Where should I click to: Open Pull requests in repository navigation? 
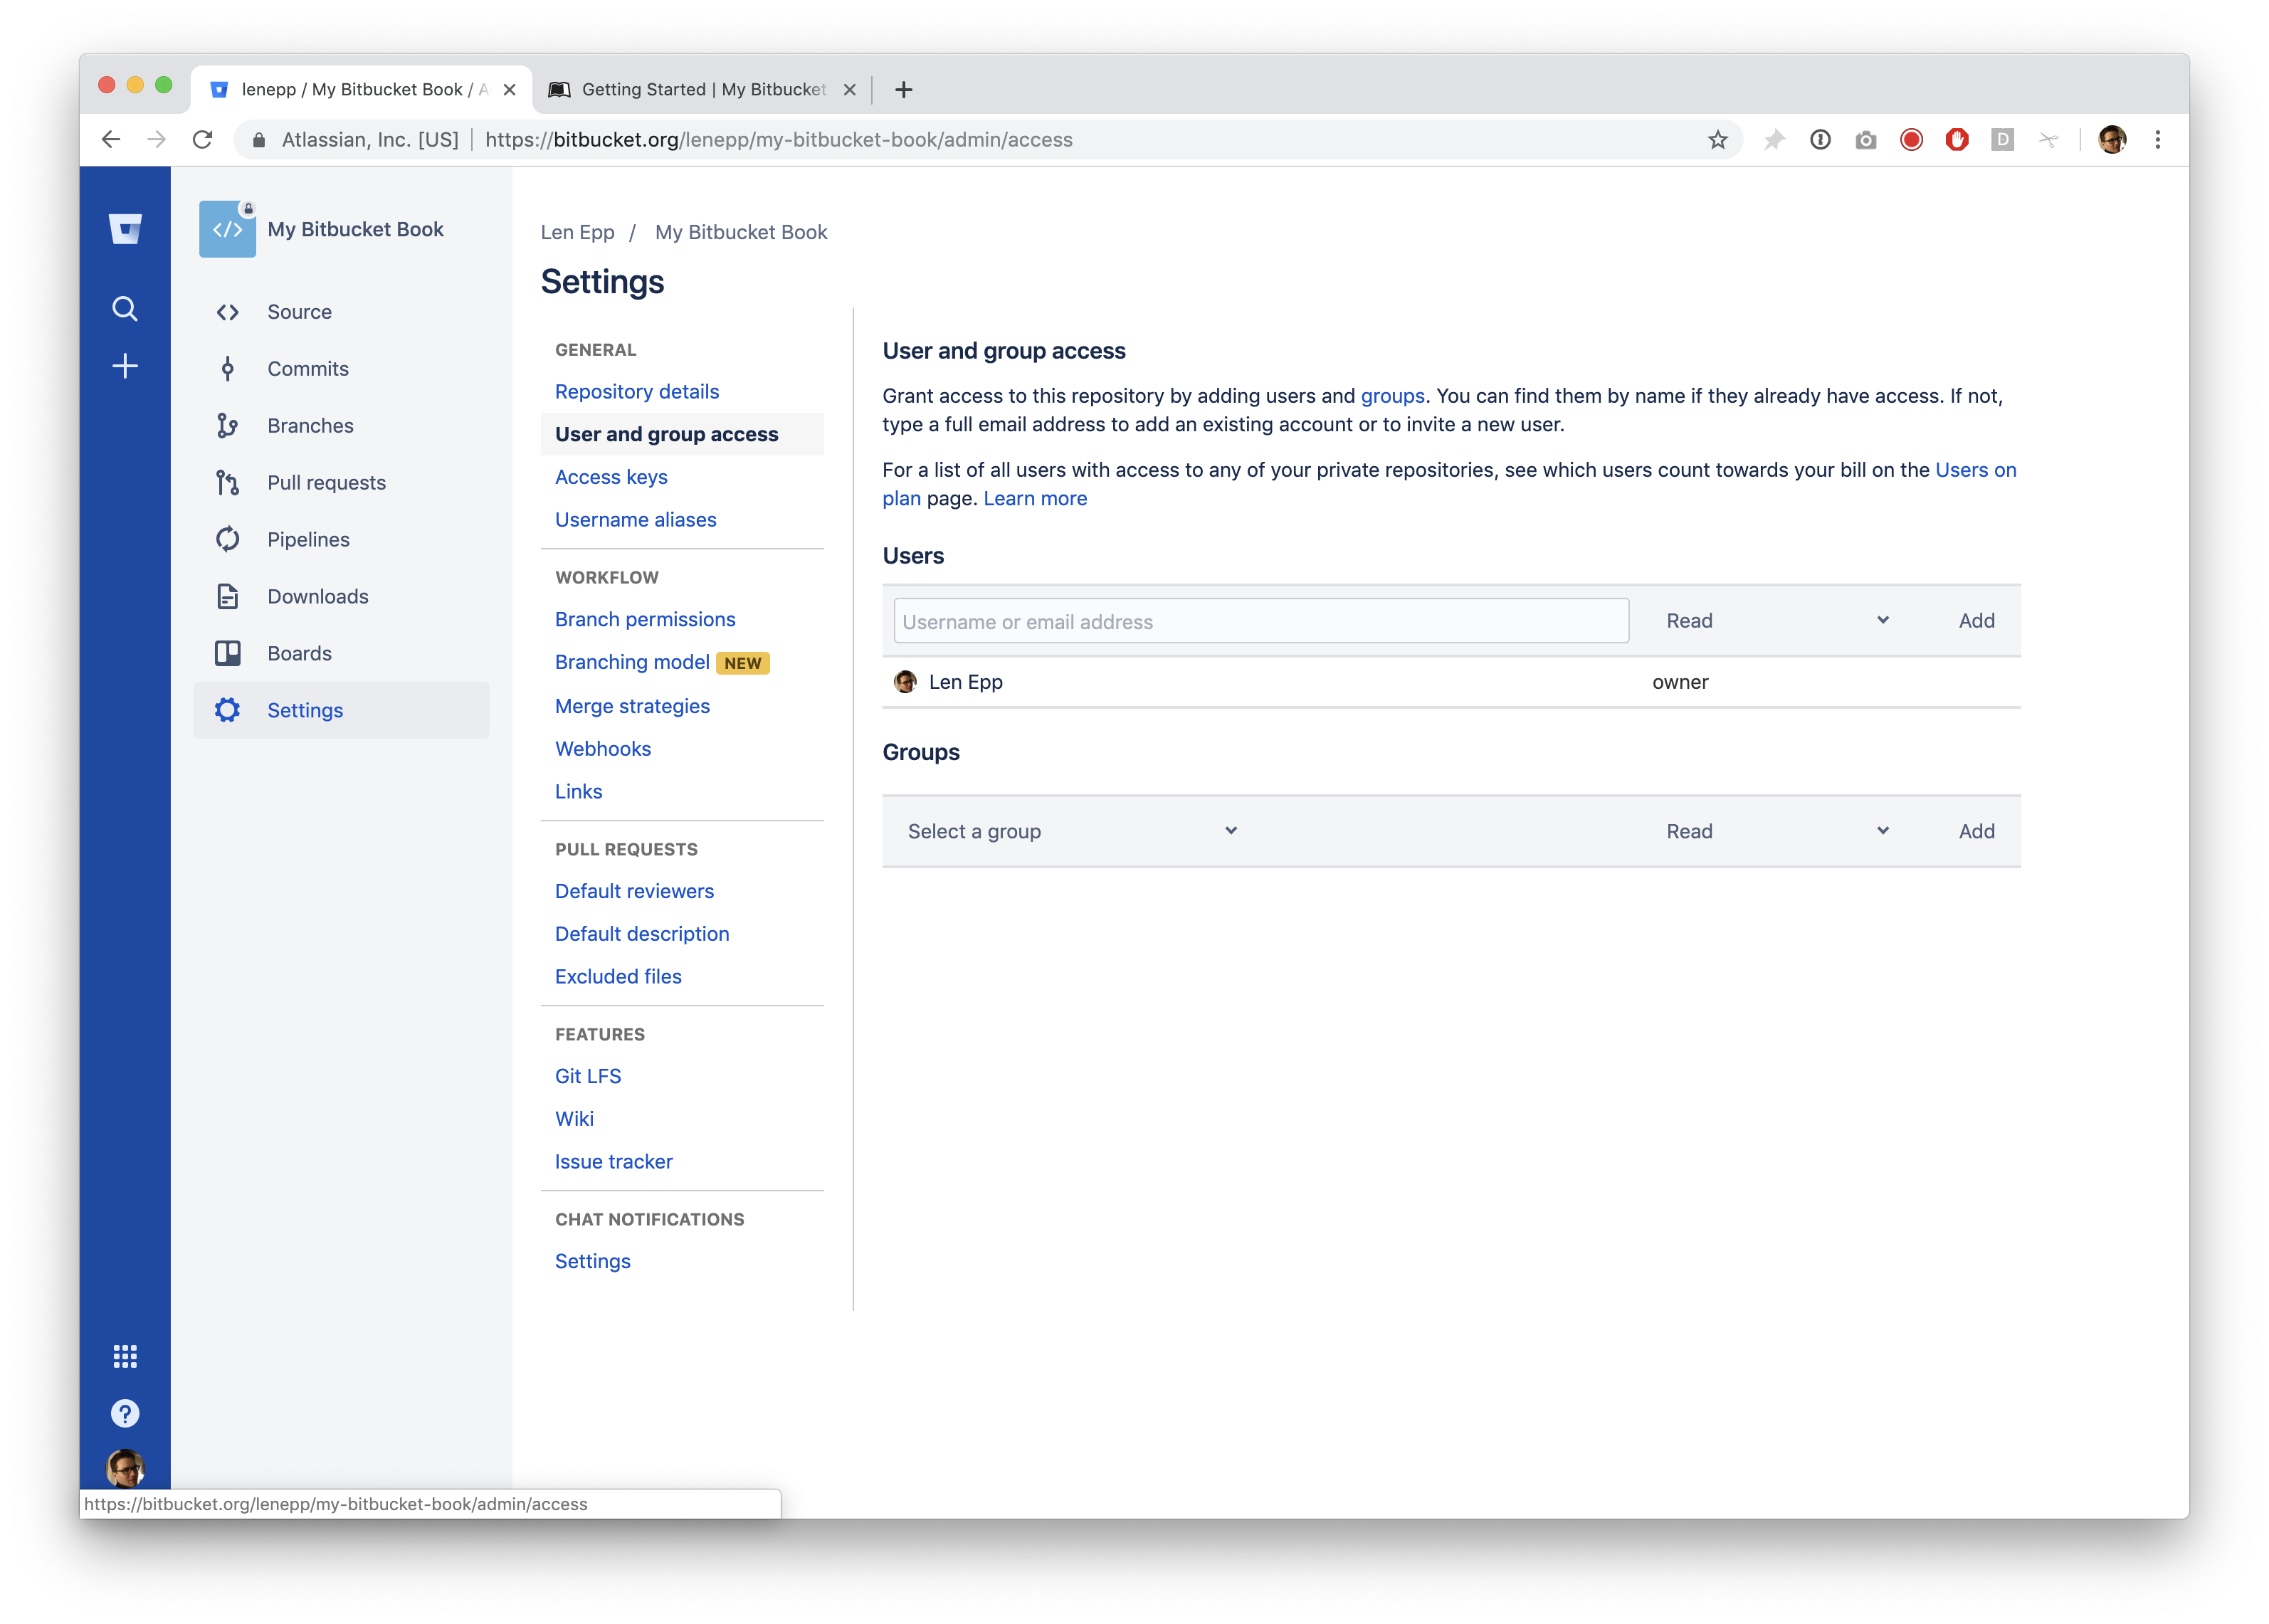(x=326, y=483)
